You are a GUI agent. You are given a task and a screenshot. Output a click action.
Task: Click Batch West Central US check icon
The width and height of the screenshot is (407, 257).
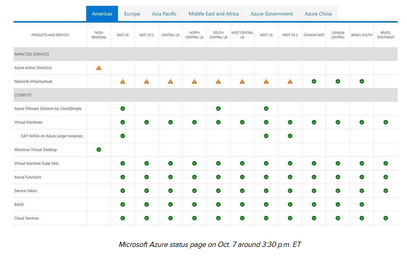tap(242, 204)
